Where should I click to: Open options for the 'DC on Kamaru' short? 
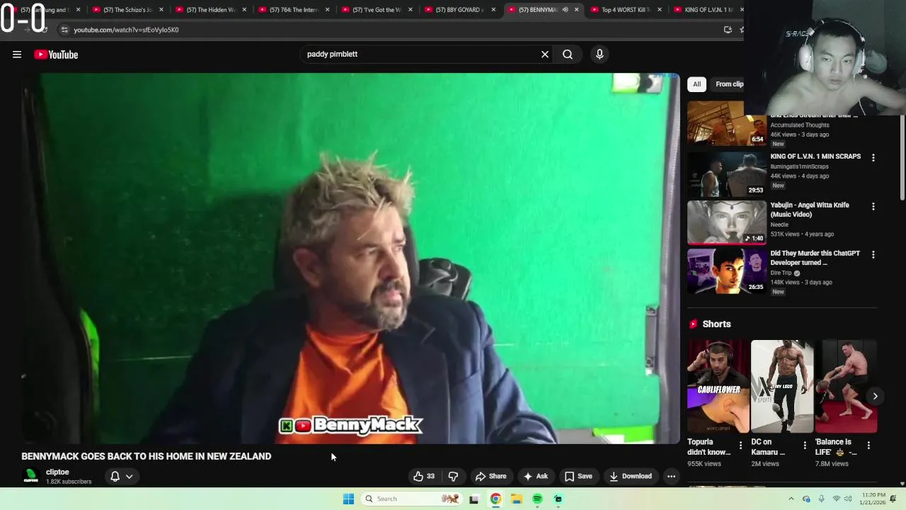804,446
